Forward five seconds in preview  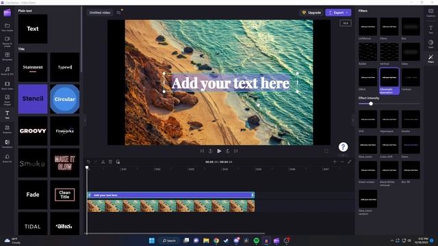click(228, 151)
